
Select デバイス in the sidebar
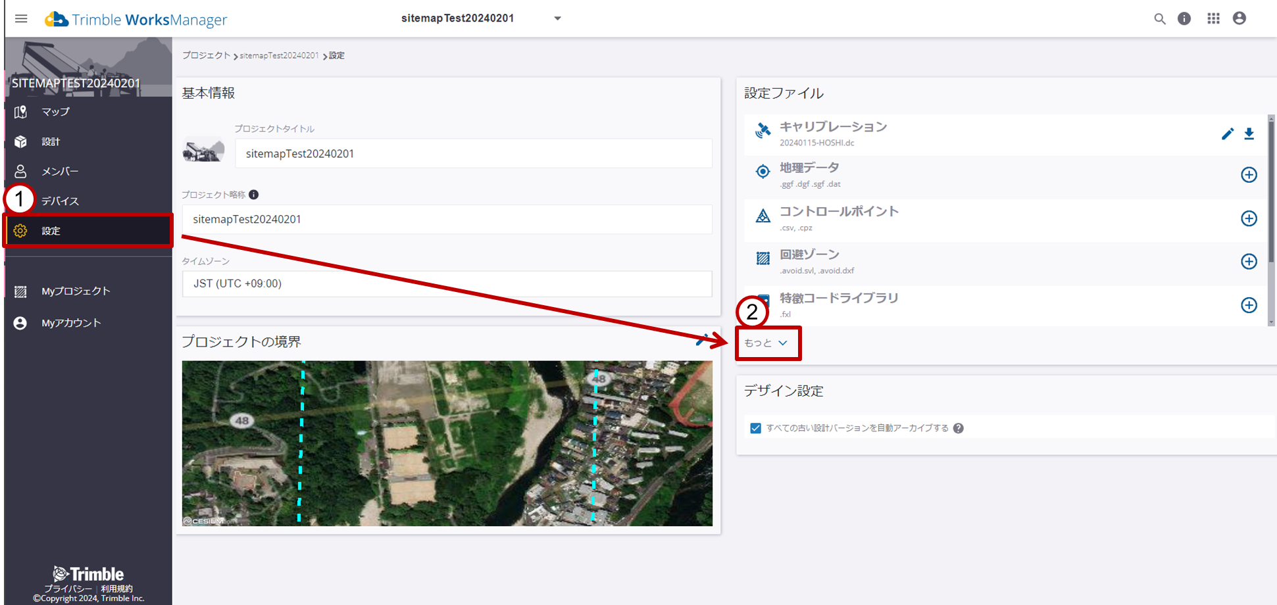60,201
